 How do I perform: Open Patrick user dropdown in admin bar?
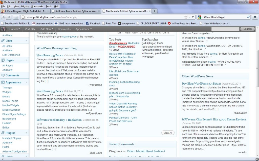tap(14, 29)
